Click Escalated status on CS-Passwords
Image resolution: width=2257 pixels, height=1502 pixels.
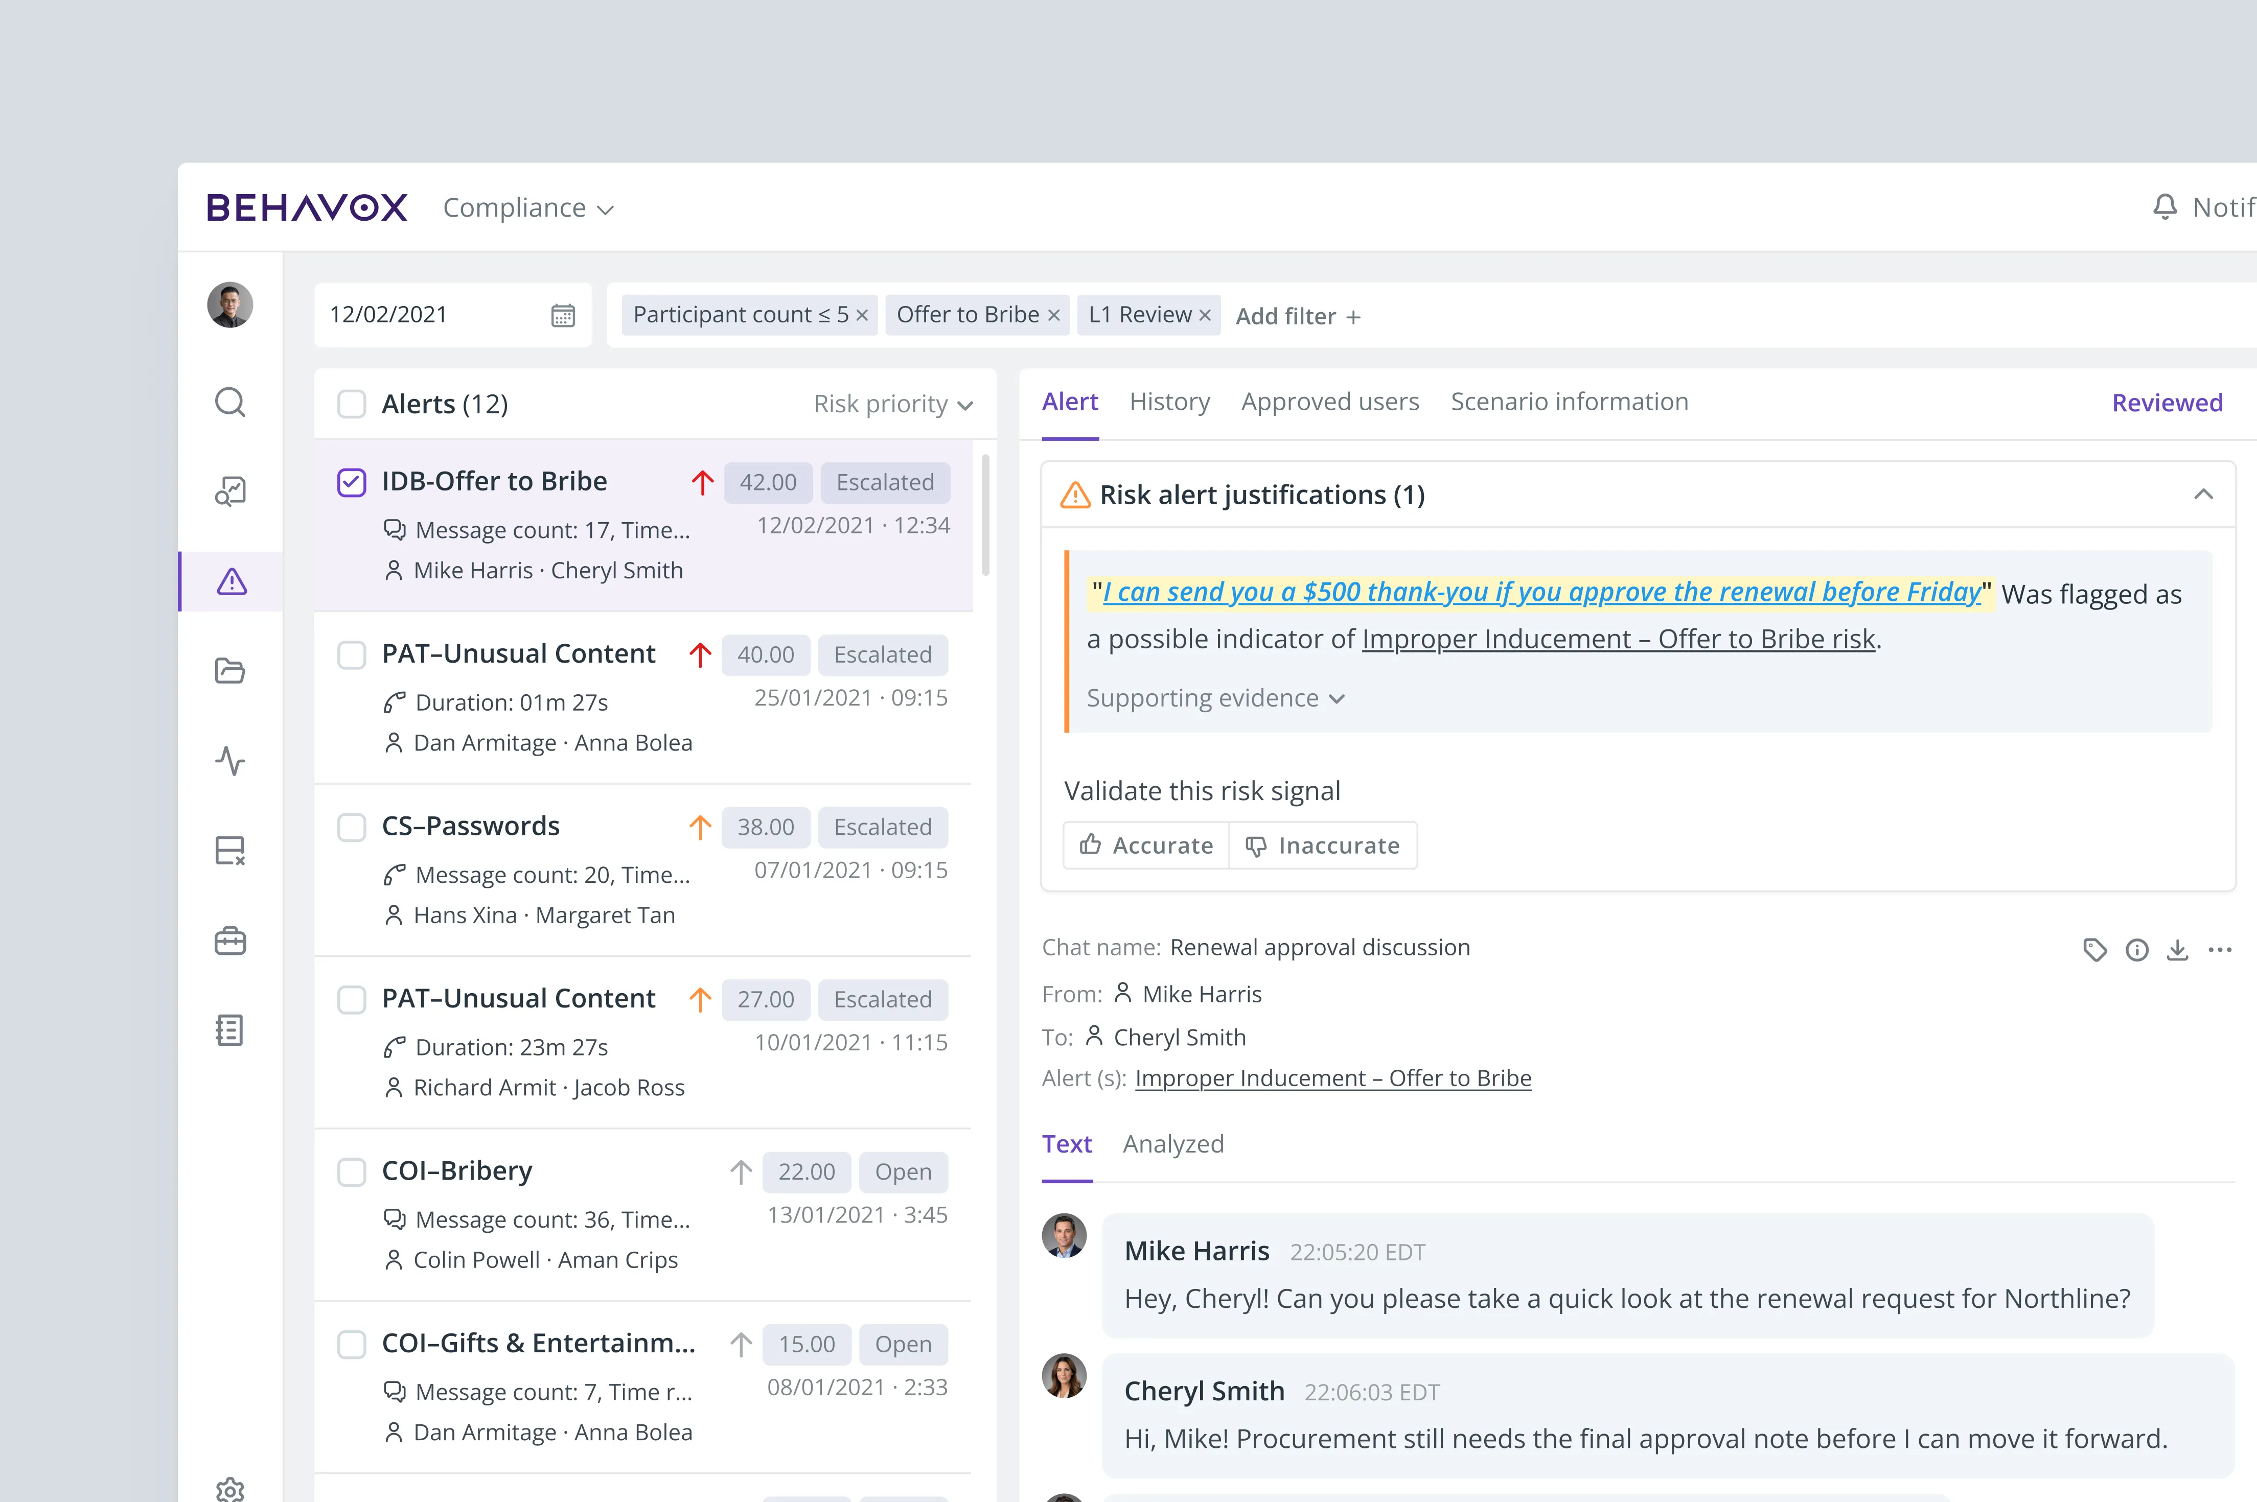[883, 827]
